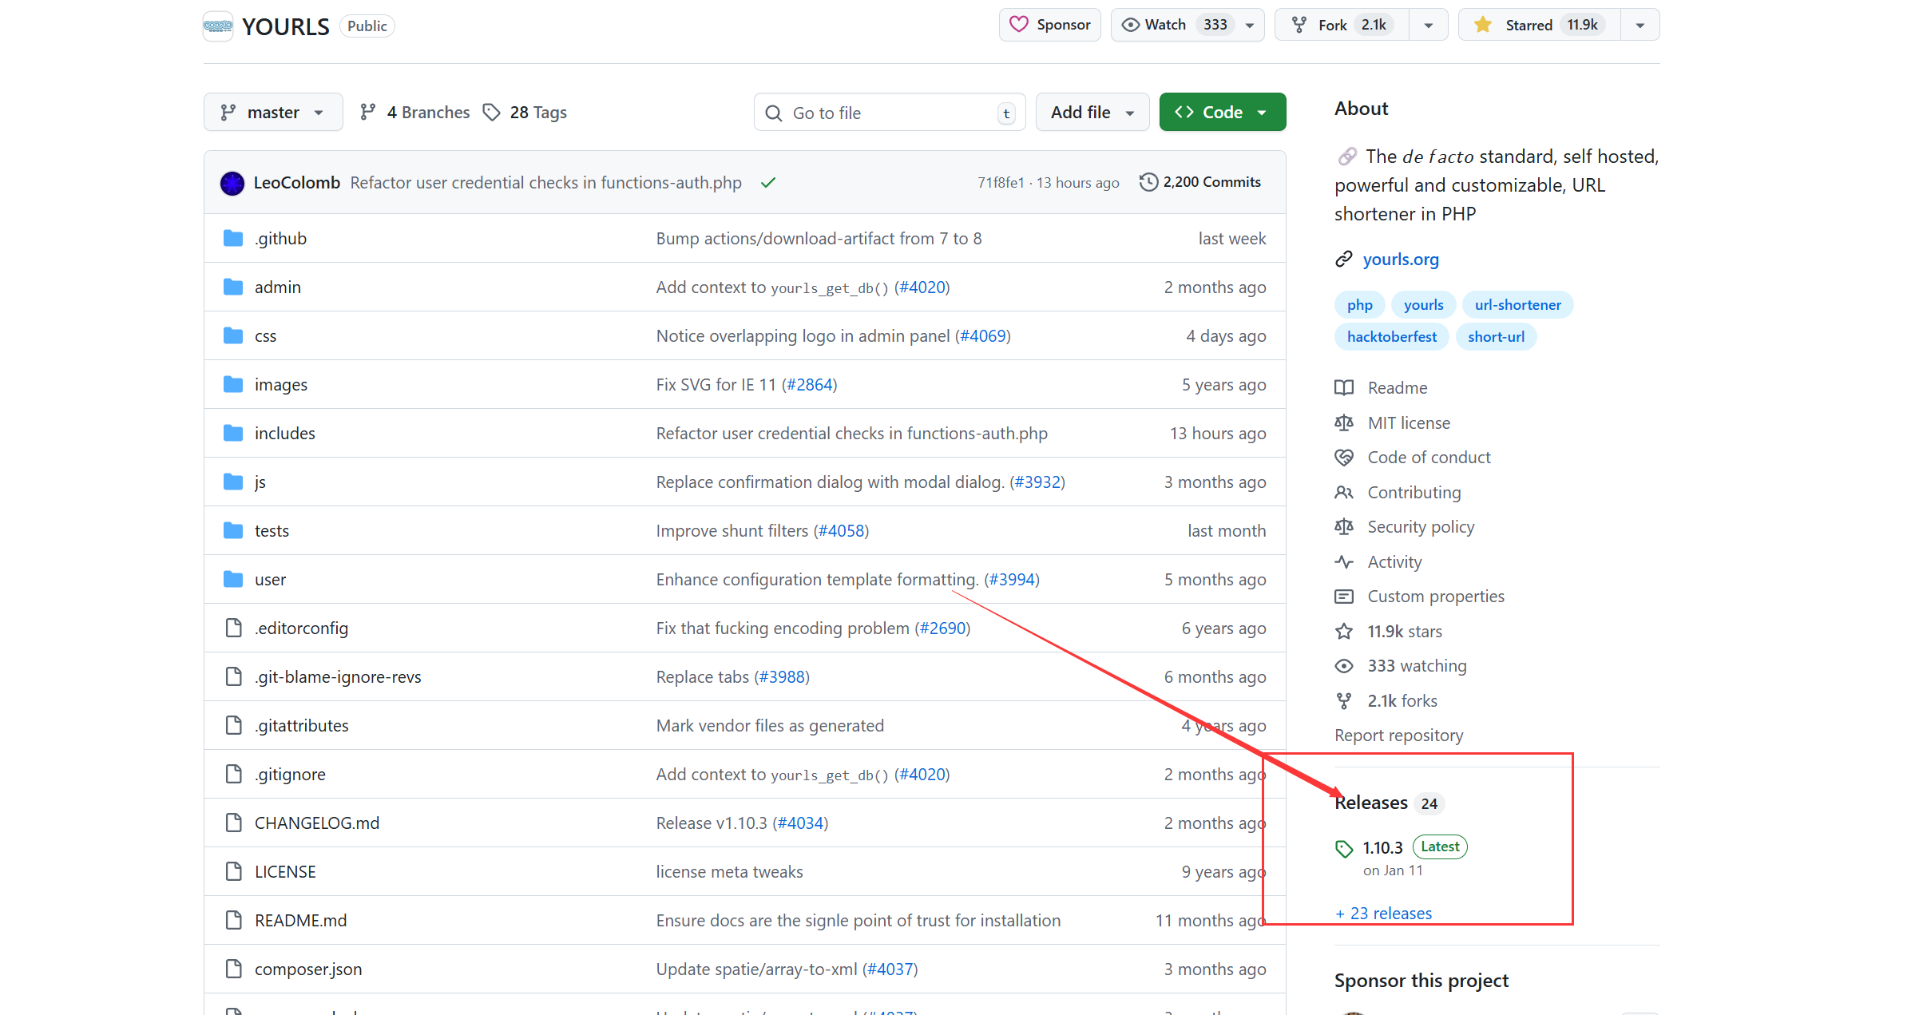Click the + 23 releases link
This screenshot has width=1931, height=1015.
click(1383, 913)
